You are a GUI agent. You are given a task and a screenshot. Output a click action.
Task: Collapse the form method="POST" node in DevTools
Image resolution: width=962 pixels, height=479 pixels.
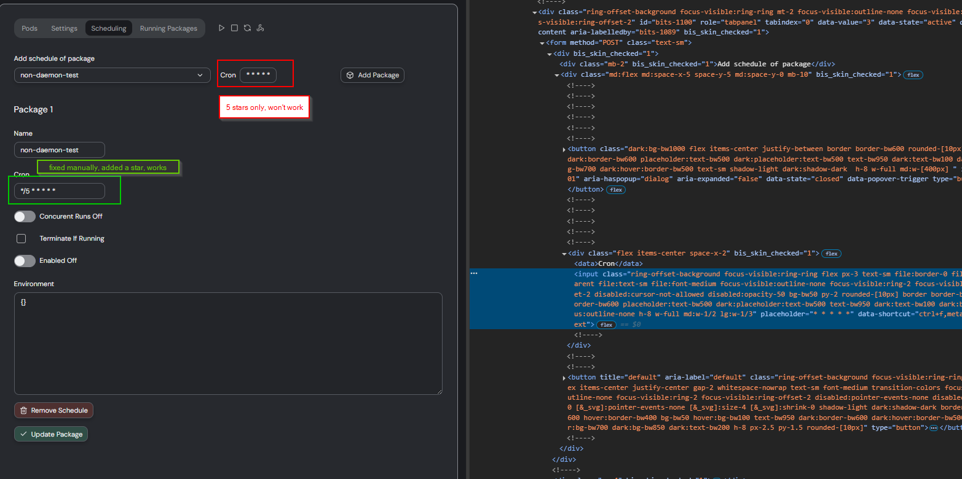coord(542,43)
